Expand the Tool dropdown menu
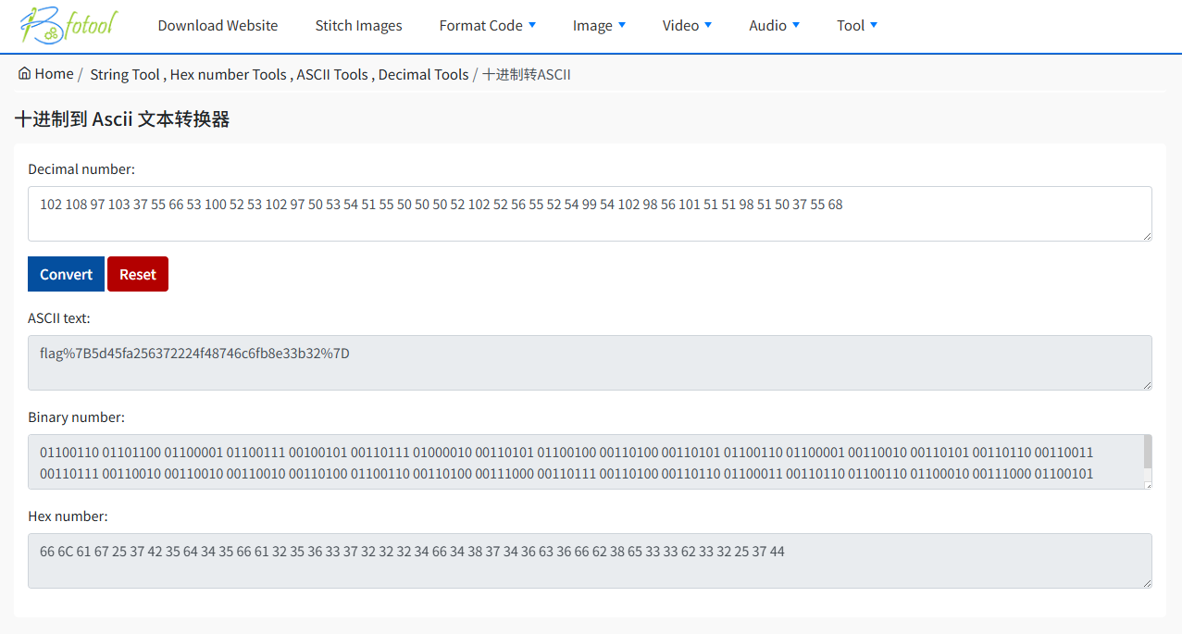 857,26
